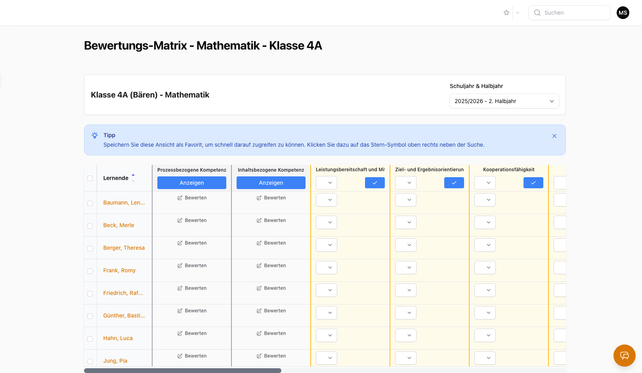Expand the chevron next to the star icon
The height and width of the screenshot is (373, 642).
pos(517,12)
